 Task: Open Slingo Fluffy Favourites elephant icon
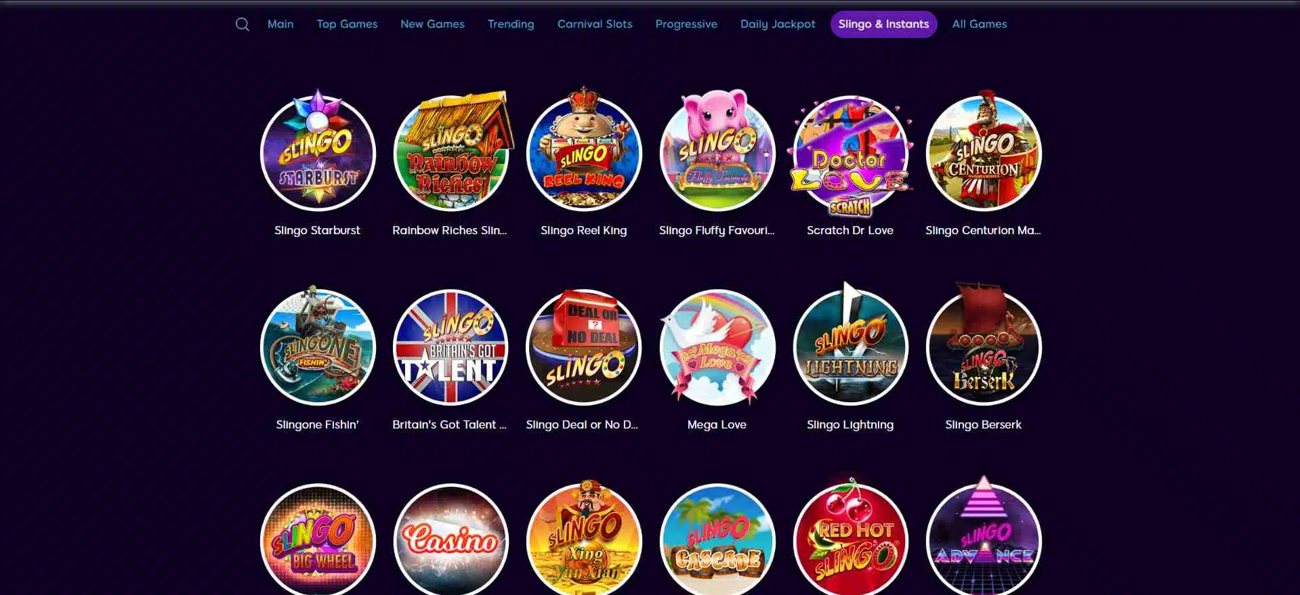point(717,152)
